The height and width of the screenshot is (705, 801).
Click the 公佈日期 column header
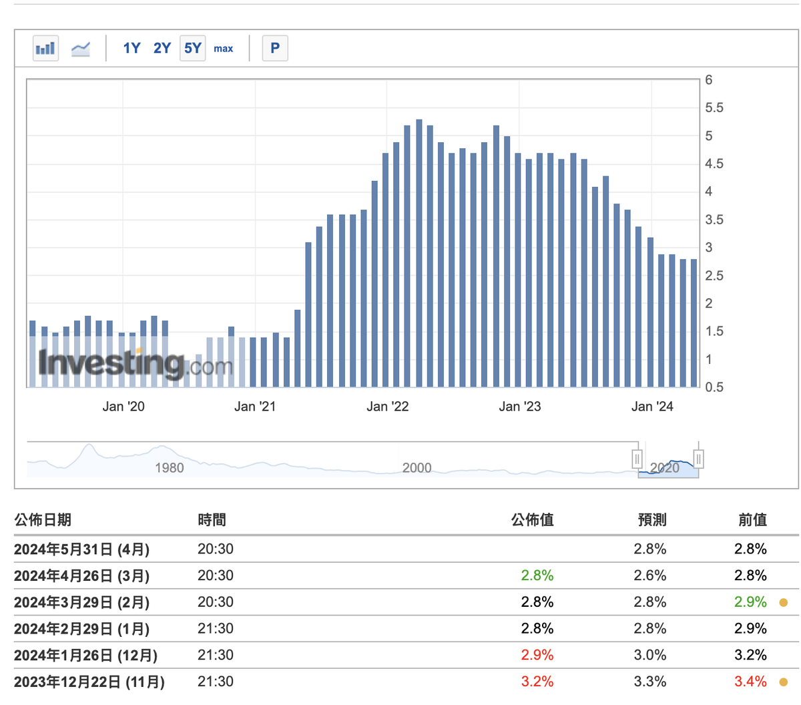(43, 520)
